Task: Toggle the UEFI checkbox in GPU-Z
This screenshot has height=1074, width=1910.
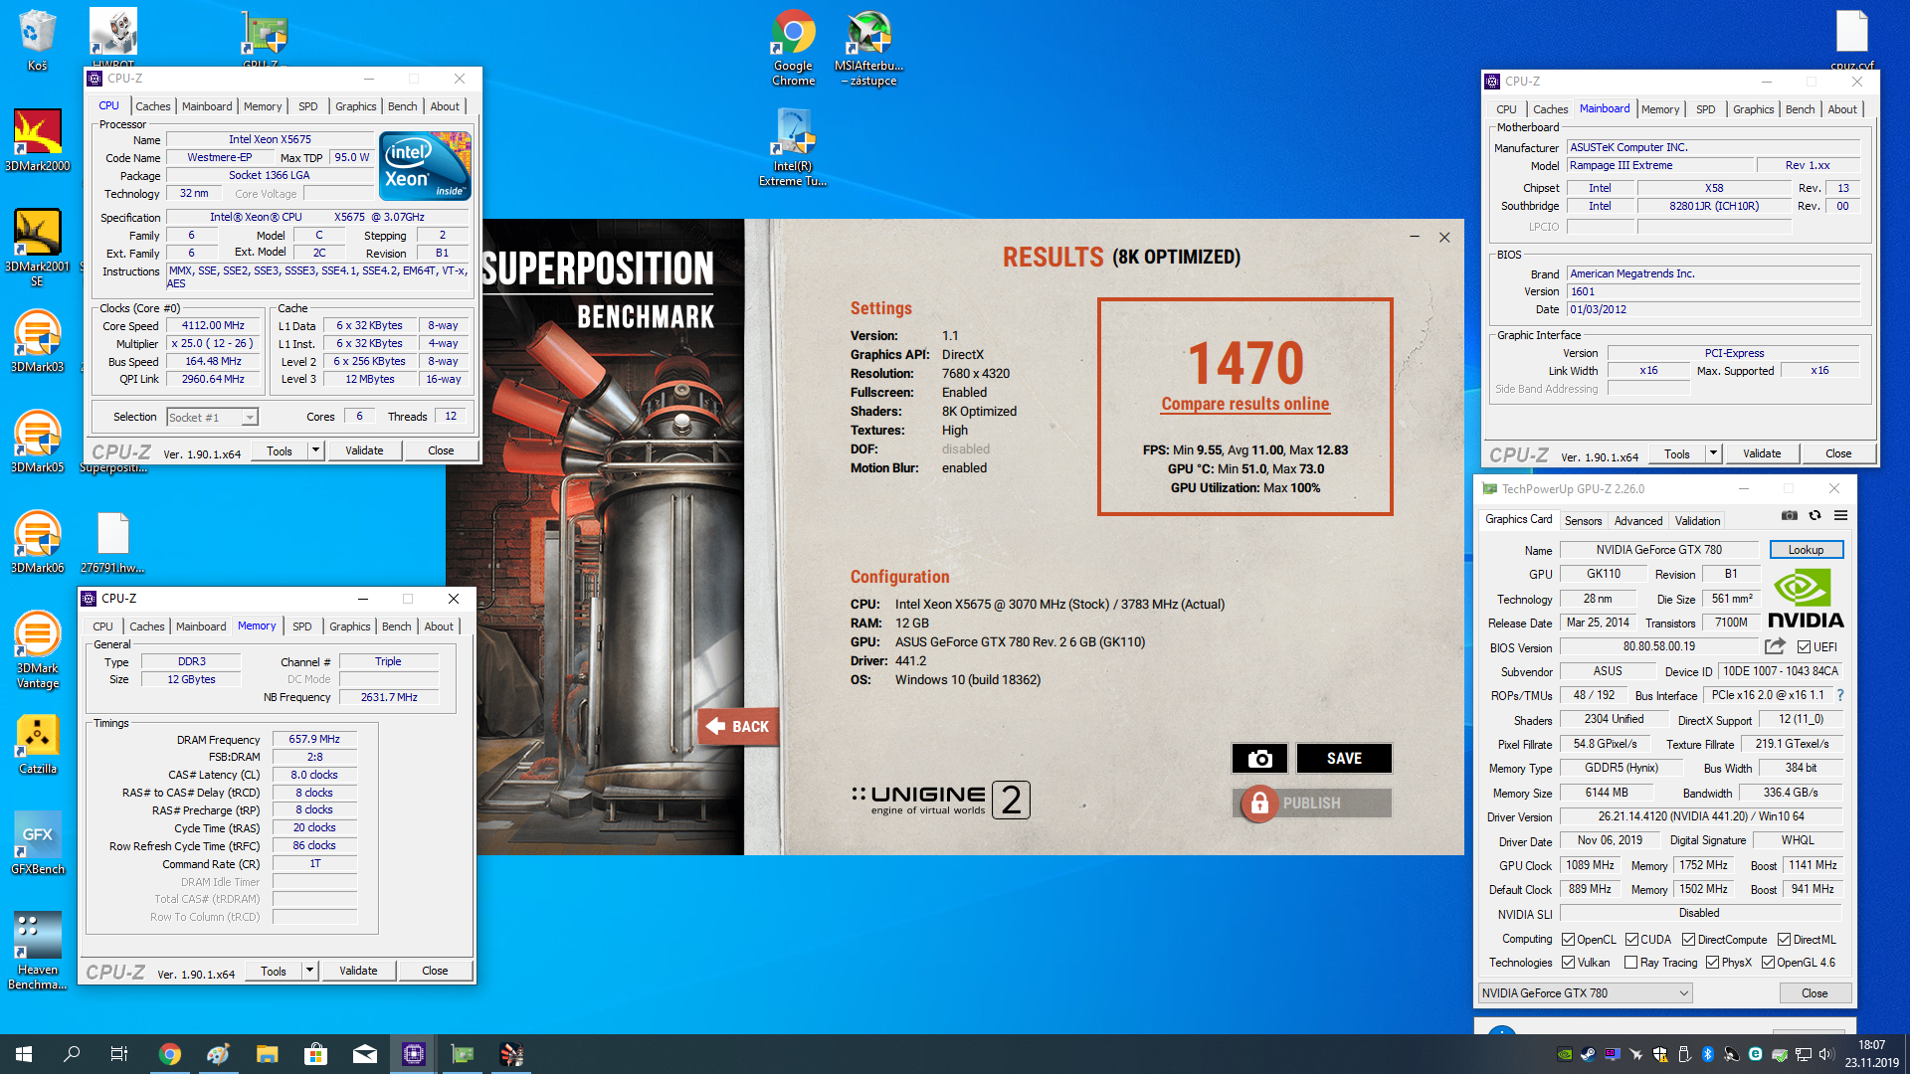Action: tap(1804, 647)
